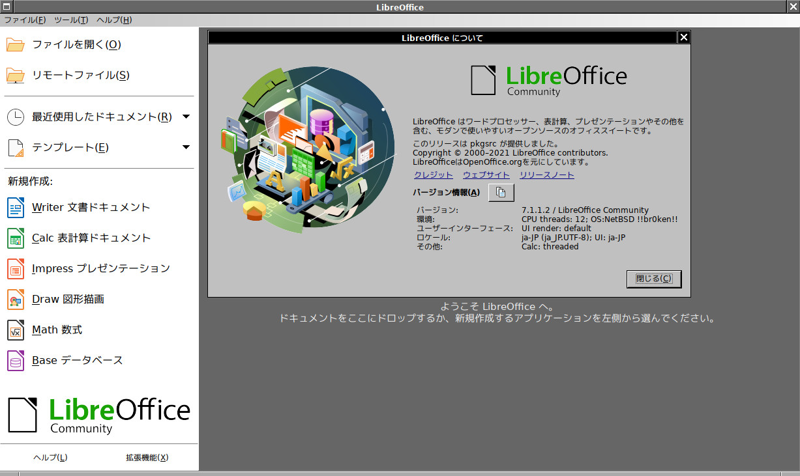800x476 pixels.
Task: Click the Open File folder icon
Action: click(x=16, y=44)
